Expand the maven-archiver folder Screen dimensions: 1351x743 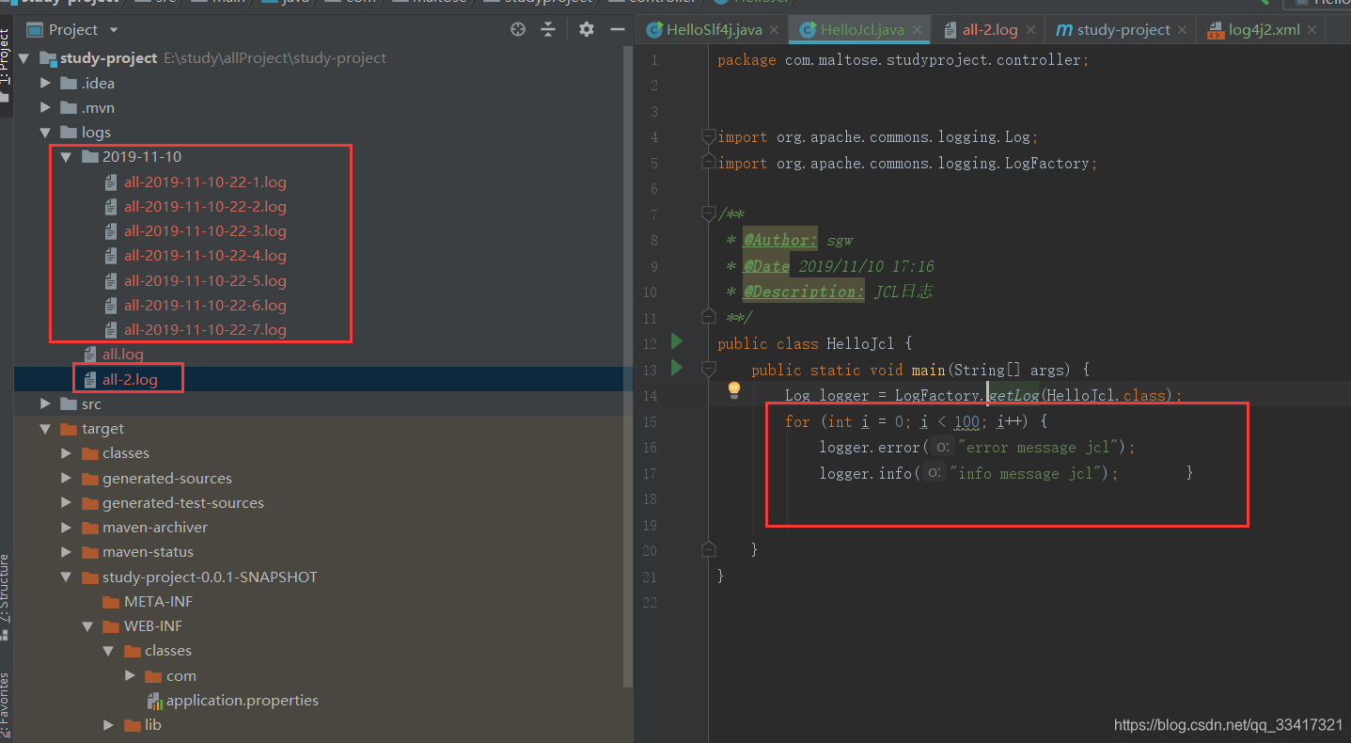(x=66, y=527)
